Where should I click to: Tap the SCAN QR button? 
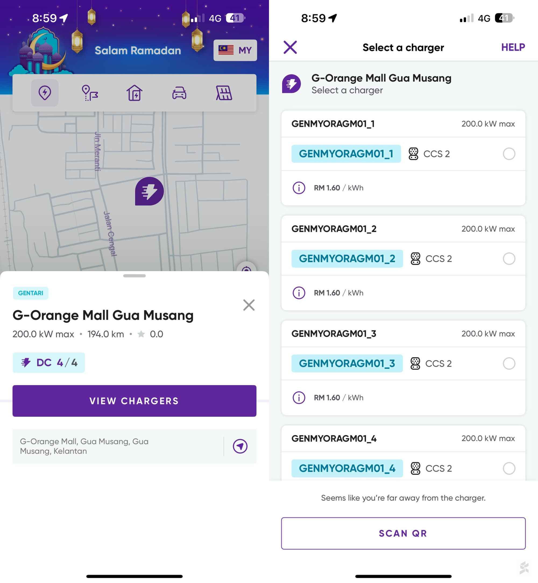coord(403,533)
